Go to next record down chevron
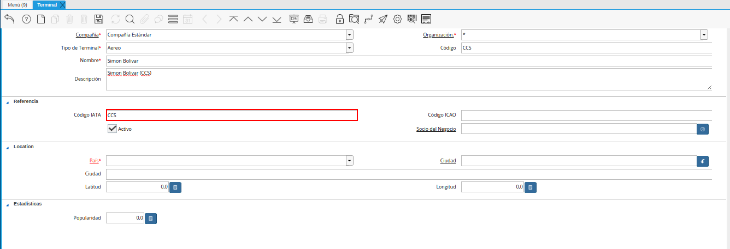Image resolution: width=730 pixels, height=249 pixels. (x=262, y=19)
